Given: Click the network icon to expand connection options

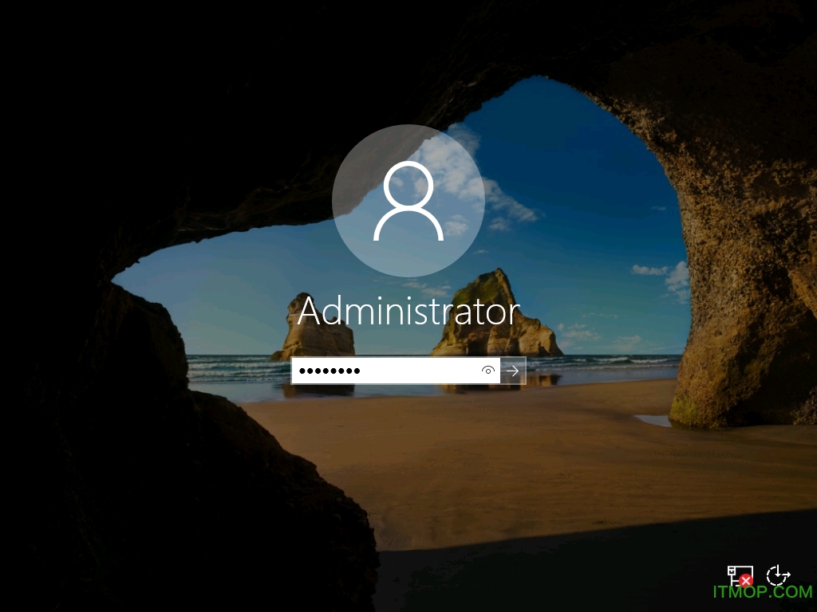Looking at the screenshot, I should (740, 575).
